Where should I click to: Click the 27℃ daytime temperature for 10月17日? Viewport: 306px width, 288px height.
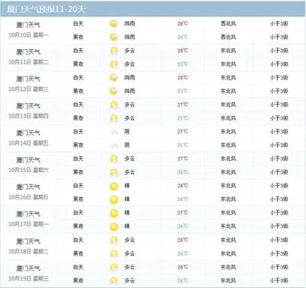[182, 213]
